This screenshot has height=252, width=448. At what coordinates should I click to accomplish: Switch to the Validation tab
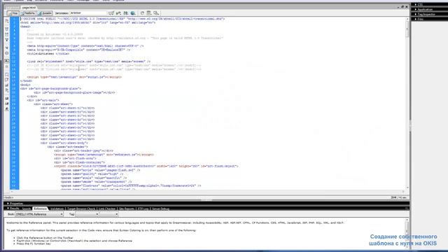coord(57,209)
